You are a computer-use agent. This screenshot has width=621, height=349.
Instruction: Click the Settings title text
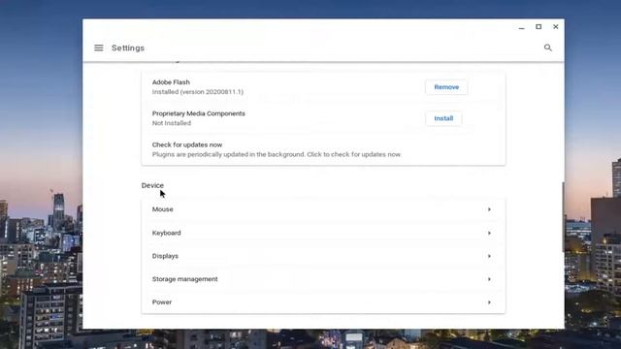pos(128,48)
